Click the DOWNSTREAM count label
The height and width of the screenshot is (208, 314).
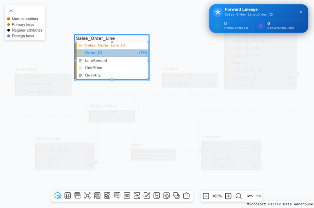236,28
